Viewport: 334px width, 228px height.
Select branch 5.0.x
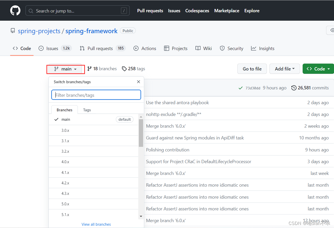click(94, 204)
